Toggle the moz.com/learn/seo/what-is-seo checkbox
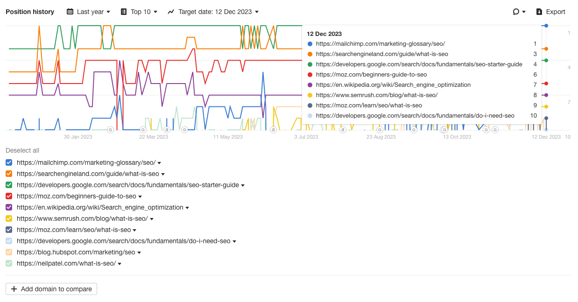Image resolution: width=578 pixels, height=302 pixels. pyautogui.click(x=9, y=230)
